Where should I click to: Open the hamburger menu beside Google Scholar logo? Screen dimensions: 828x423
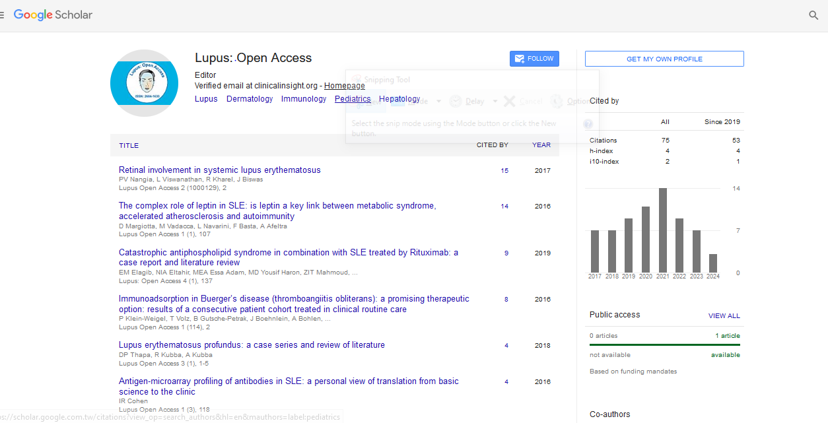[x=3, y=15]
